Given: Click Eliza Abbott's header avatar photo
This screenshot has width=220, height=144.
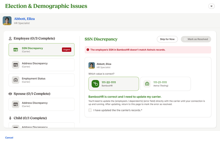Looking at the screenshot, I should pyautogui.click(x=7, y=21).
